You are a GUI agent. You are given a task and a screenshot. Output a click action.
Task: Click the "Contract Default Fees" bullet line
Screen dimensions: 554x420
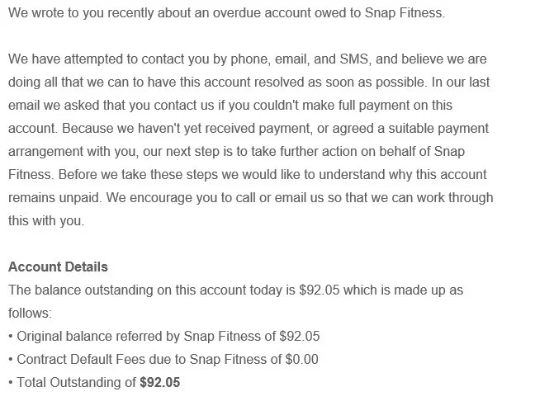(x=99, y=359)
